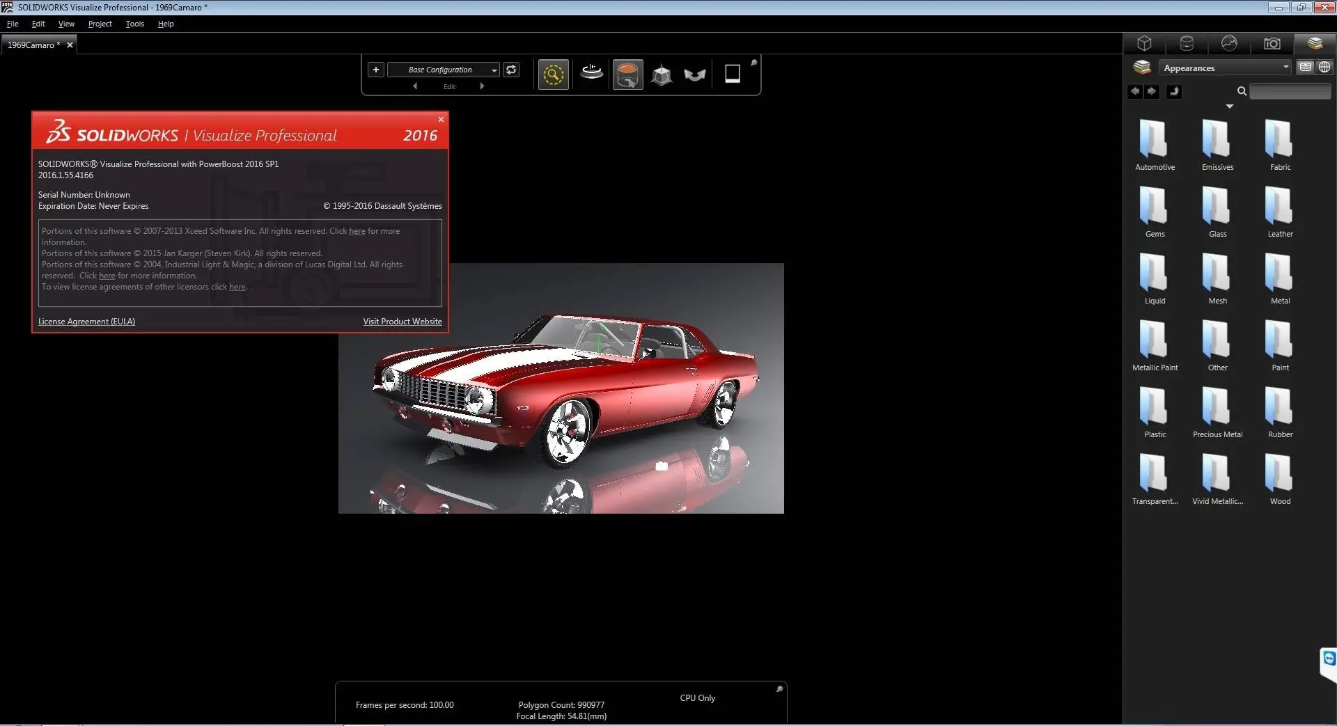The width and height of the screenshot is (1337, 726).
Task: Click the previous configuration left arrow
Action: point(415,86)
